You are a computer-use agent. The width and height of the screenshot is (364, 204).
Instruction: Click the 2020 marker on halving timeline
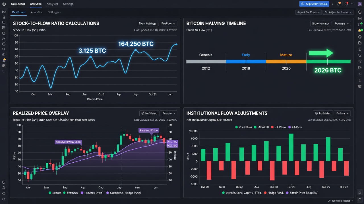286,68
